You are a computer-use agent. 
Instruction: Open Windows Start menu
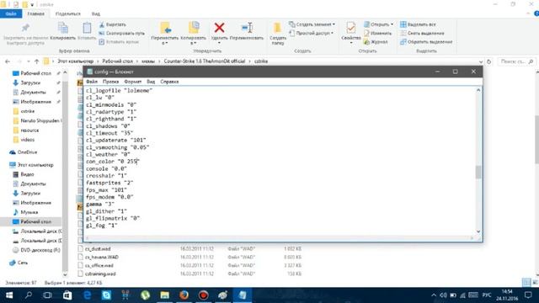(x=9, y=295)
